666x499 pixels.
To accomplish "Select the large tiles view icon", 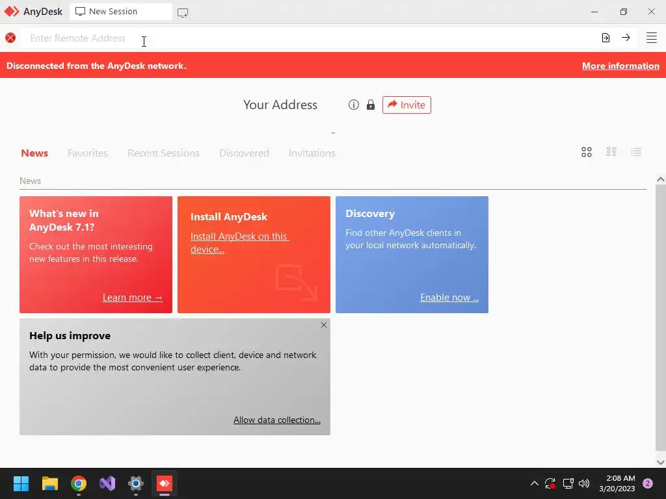I will point(587,152).
